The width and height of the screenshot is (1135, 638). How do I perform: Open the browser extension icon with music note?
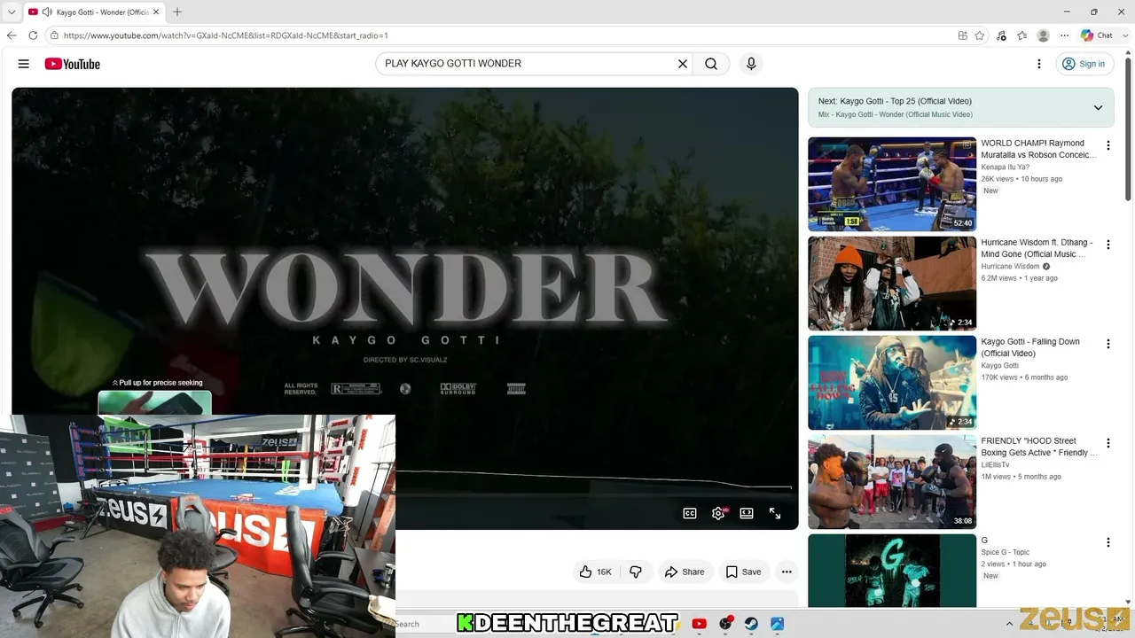(1001, 35)
